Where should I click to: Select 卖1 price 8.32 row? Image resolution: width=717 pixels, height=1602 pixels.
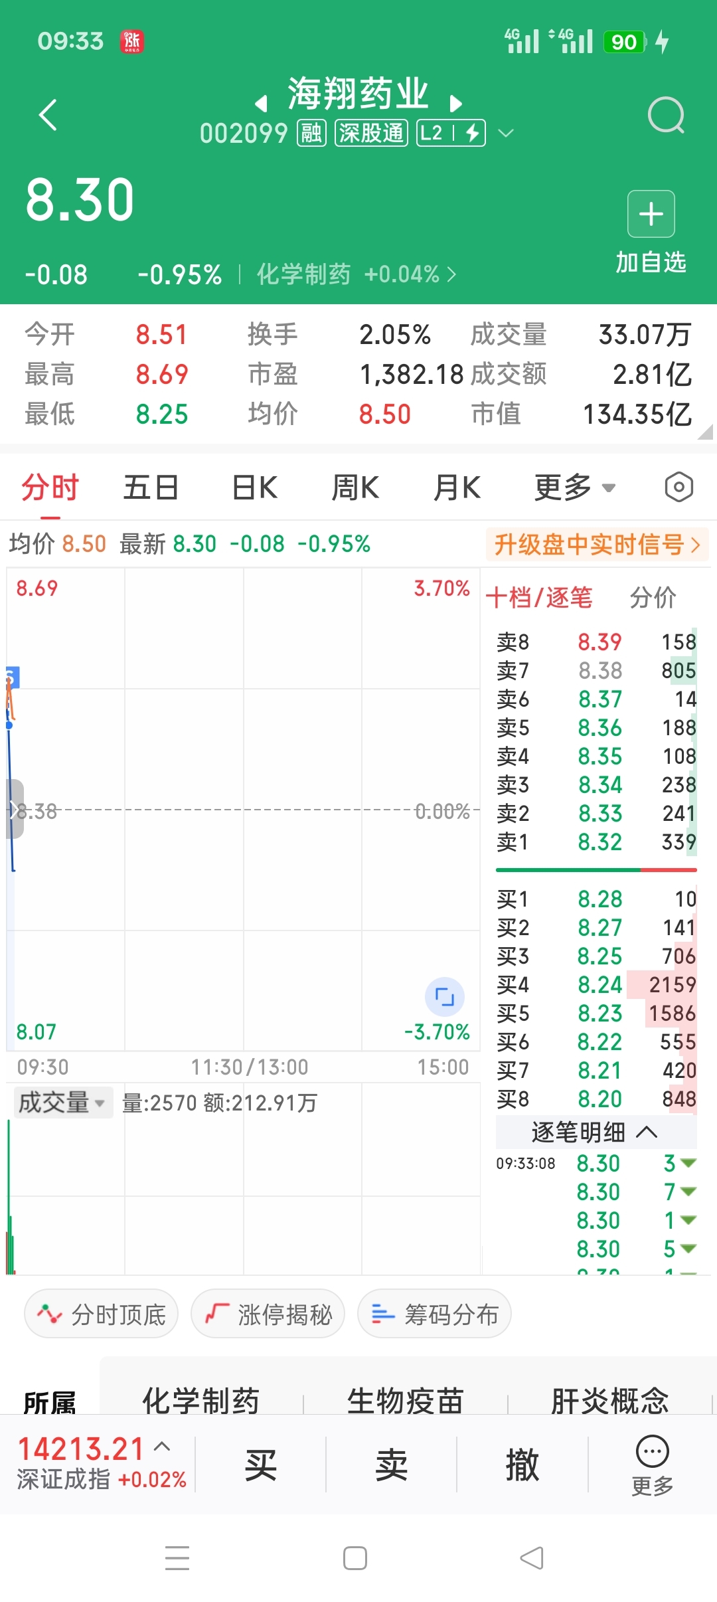coord(596,842)
